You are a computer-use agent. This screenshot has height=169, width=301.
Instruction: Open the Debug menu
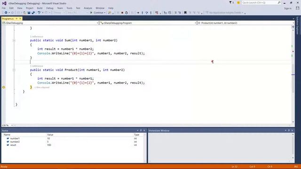[49, 8]
